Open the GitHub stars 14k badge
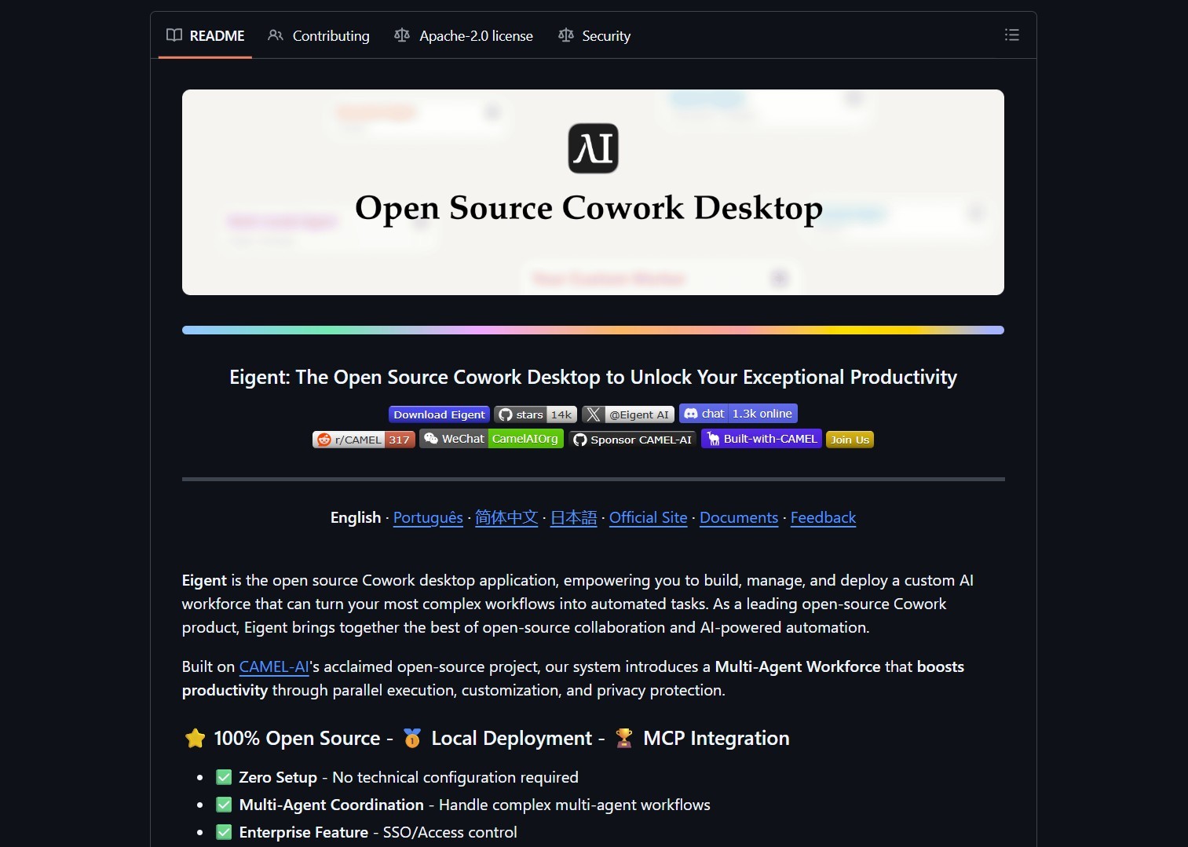The width and height of the screenshot is (1188, 847). (536, 414)
